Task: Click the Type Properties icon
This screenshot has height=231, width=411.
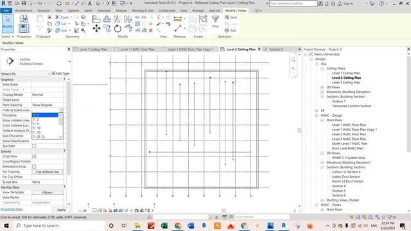Action: pyautogui.click(x=24, y=19)
